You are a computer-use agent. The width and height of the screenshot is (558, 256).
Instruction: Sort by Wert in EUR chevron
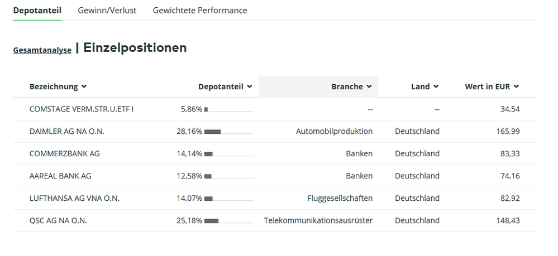point(516,86)
